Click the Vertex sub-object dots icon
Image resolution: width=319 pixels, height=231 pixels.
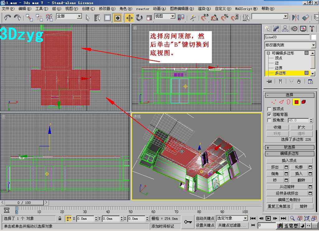point(274,102)
